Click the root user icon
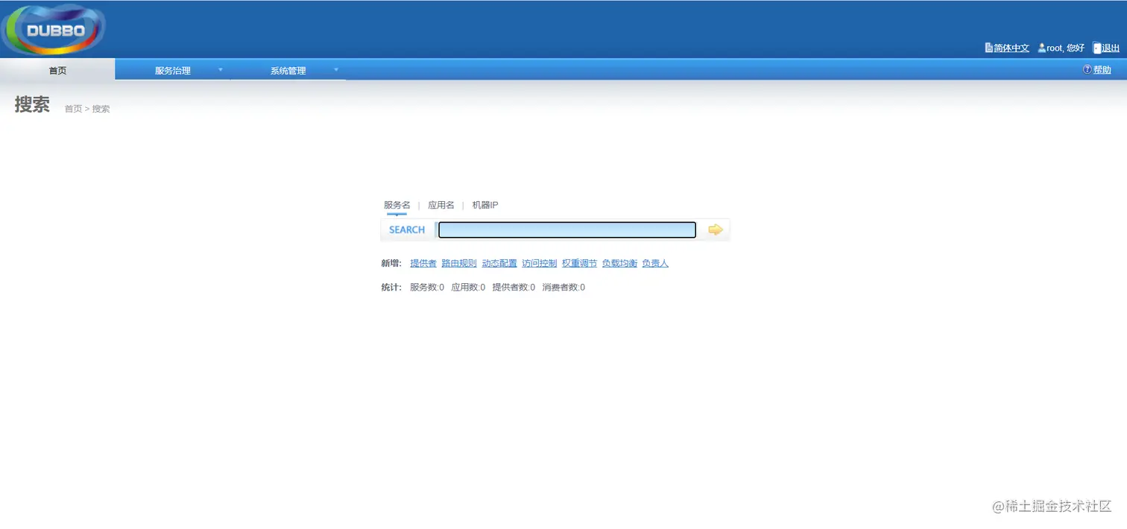This screenshot has height=529, width=1127. tap(1041, 48)
